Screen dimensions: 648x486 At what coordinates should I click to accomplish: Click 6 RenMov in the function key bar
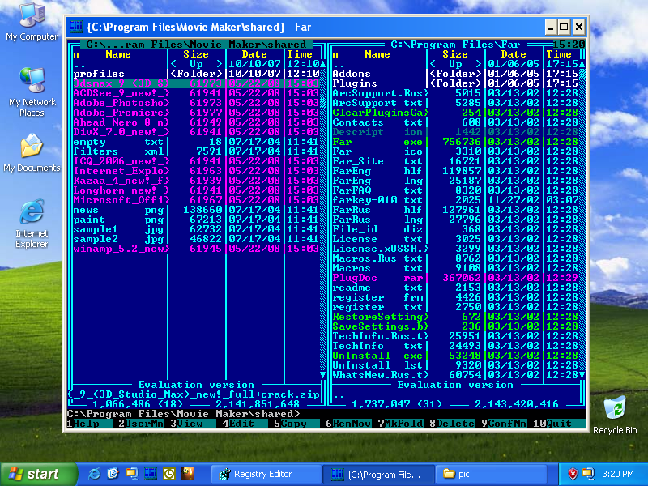pyautogui.click(x=348, y=424)
